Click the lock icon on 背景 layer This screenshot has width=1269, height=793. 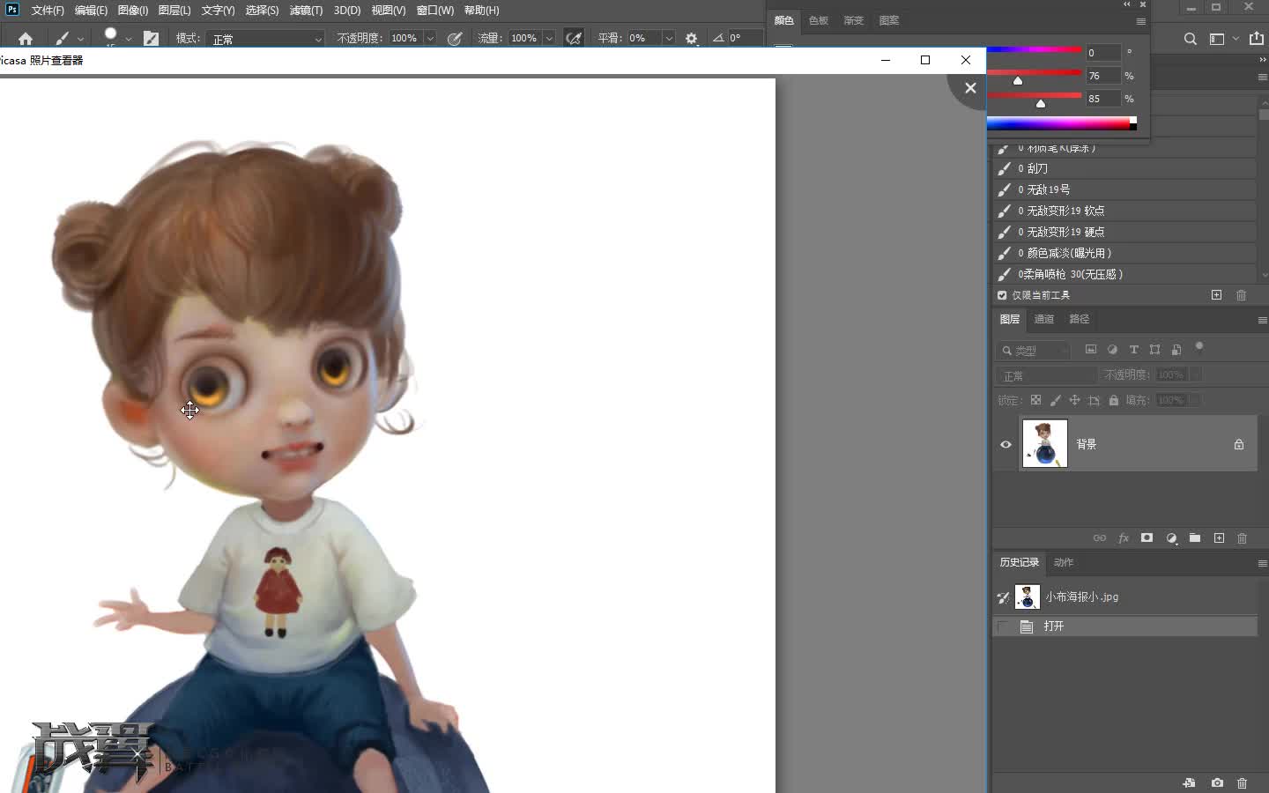coord(1239,445)
